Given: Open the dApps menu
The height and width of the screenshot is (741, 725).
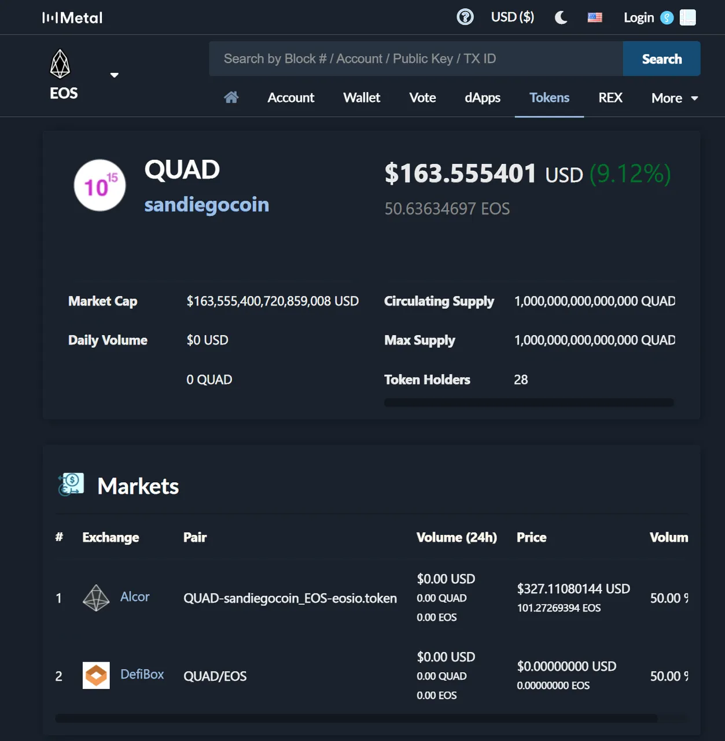Looking at the screenshot, I should coord(483,98).
